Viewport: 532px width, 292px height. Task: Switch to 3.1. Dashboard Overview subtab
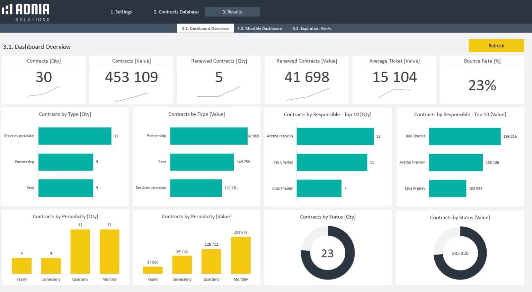click(x=205, y=28)
